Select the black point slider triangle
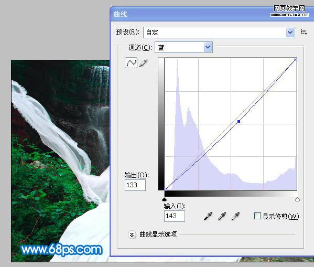This screenshot has height=267, width=314. [x=164, y=199]
